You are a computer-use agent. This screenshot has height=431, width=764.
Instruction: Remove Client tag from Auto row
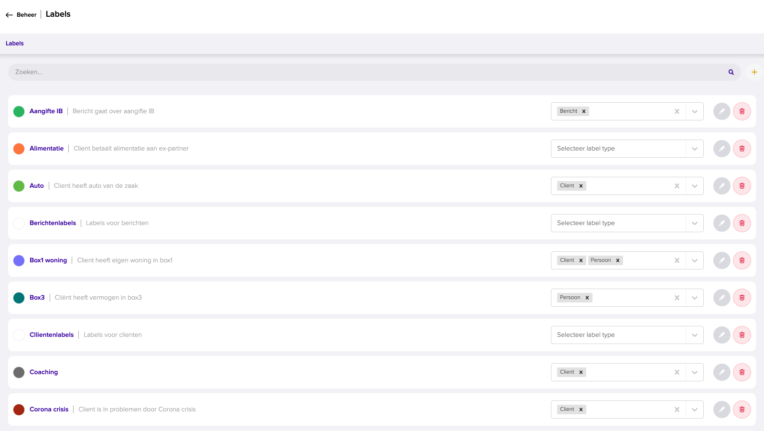pos(581,186)
